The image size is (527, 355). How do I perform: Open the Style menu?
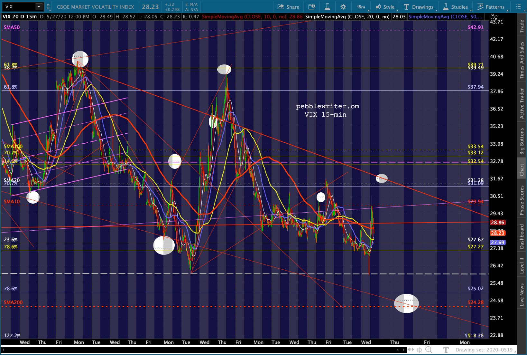(x=385, y=7)
